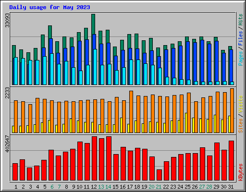Select day 12 label on the x-axis
246x192 pixels.
tap(94, 187)
